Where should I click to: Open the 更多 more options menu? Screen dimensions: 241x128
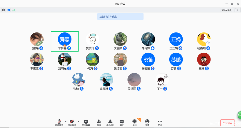pos(160,122)
